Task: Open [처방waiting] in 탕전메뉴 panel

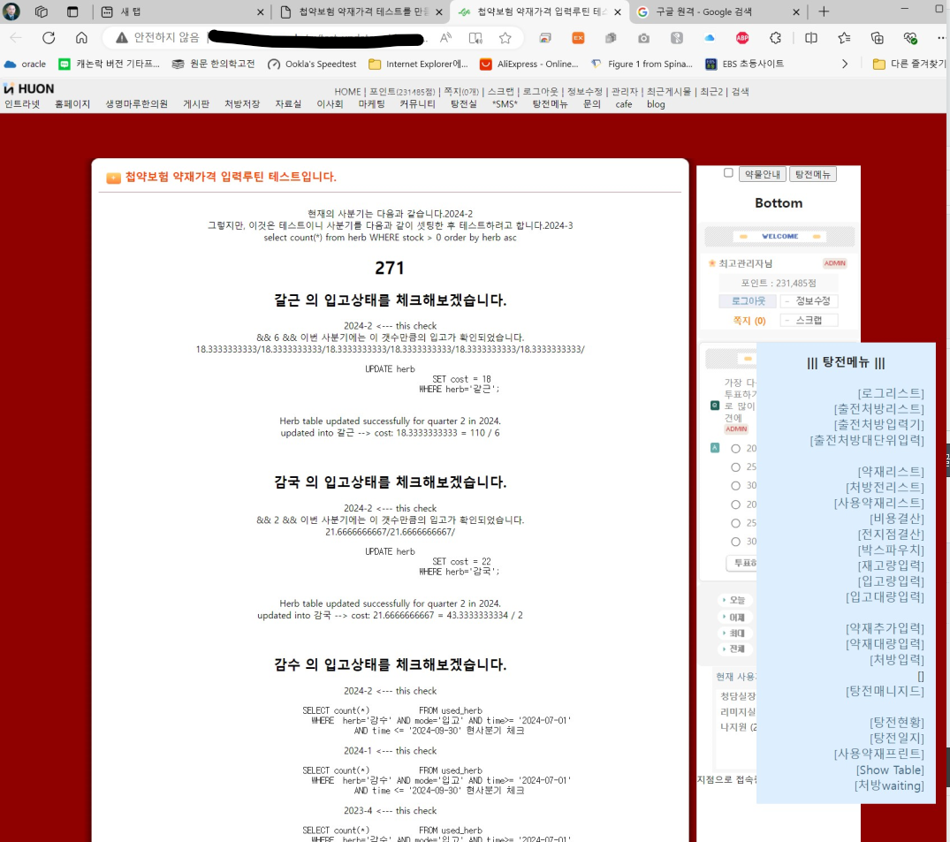Action: pyautogui.click(x=889, y=785)
